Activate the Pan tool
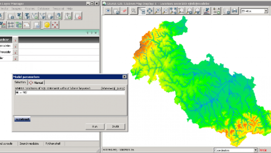The width and height of the screenshot is (271, 153). [x=150, y=11]
